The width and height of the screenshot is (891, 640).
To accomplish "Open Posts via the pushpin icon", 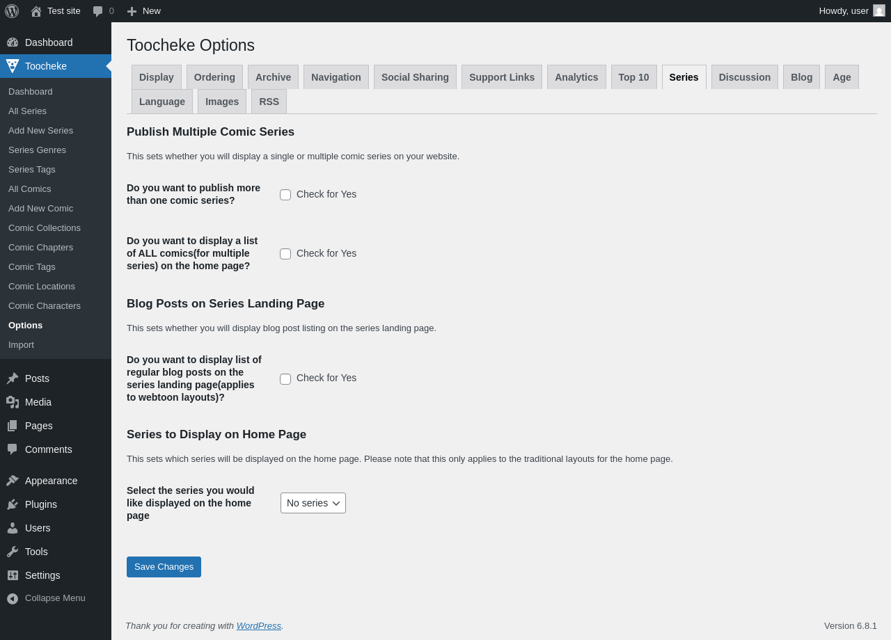I will click(13, 378).
